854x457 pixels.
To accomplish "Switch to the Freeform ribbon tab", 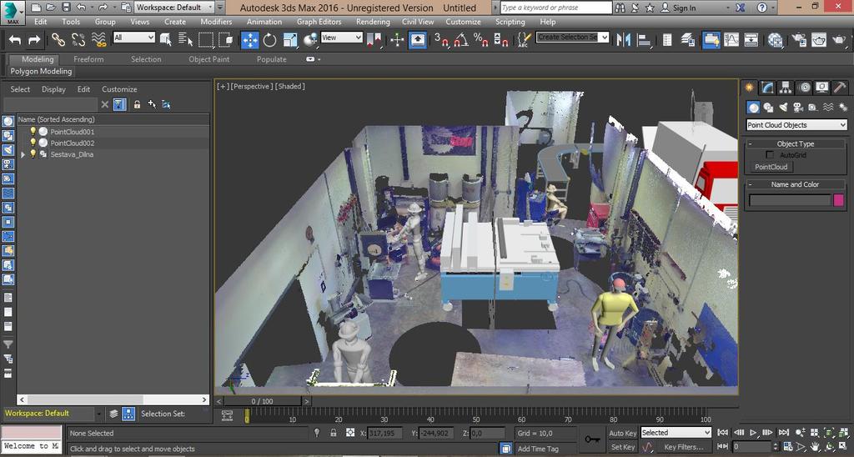I will [88, 59].
